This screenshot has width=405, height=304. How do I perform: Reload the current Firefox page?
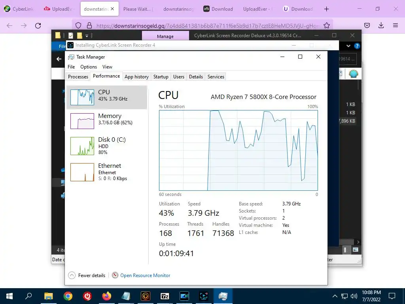pyautogui.click(x=38, y=25)
